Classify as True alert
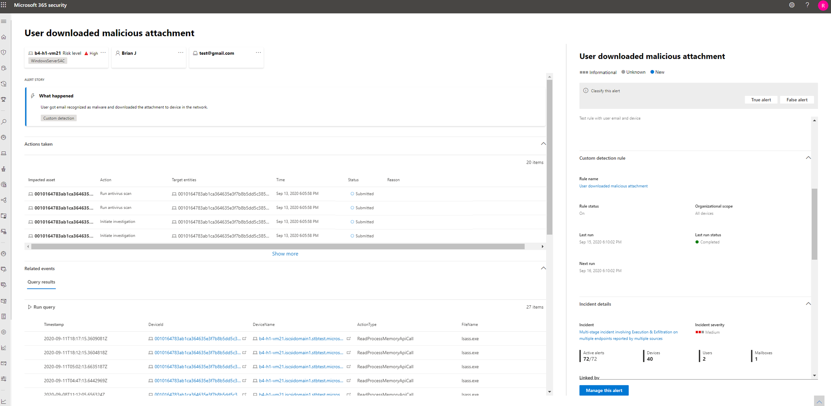 coord(761,100)
